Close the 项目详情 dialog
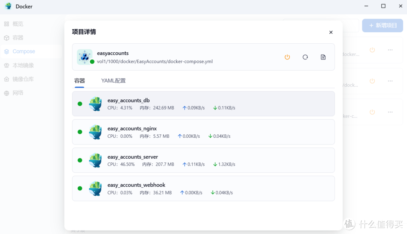This screenshot has height=234, width=407. [x=331, y=32]
